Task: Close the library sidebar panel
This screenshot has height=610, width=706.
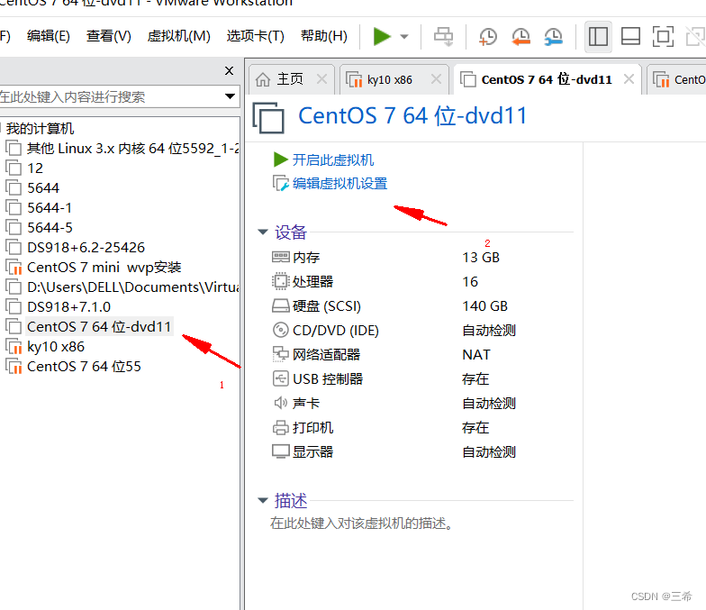Action: pos(229,70)
